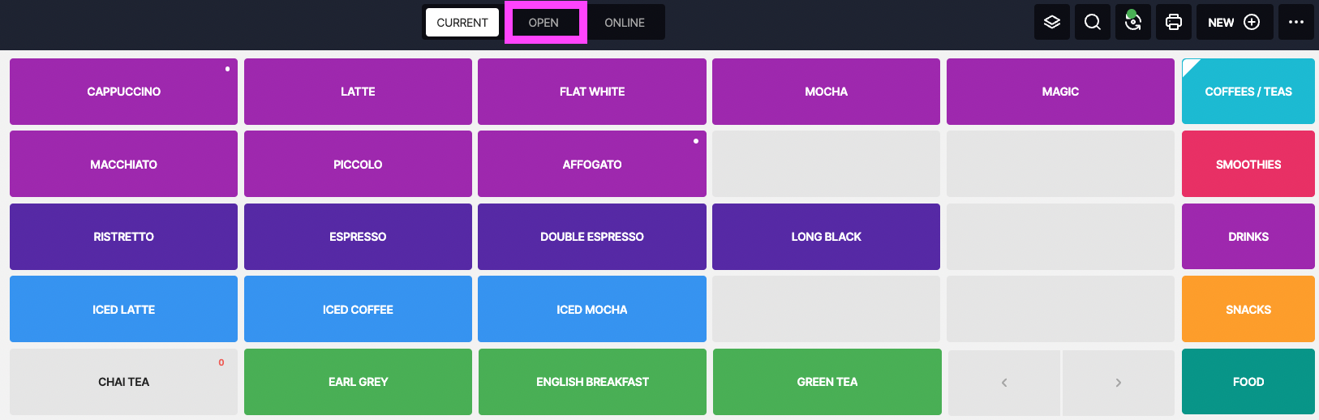This screenshot has width=1319, height=420.
Task: Open the Snacks category
Action: 1248,310
